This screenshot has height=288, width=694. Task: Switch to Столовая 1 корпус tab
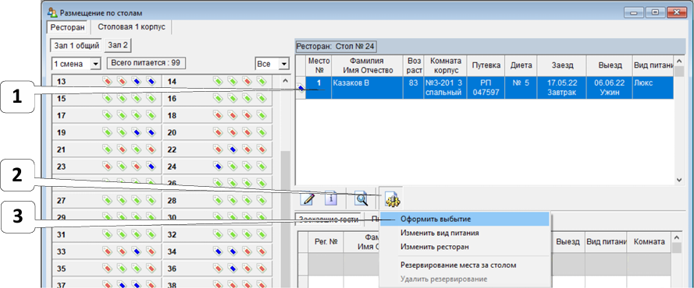click(131, 27)
